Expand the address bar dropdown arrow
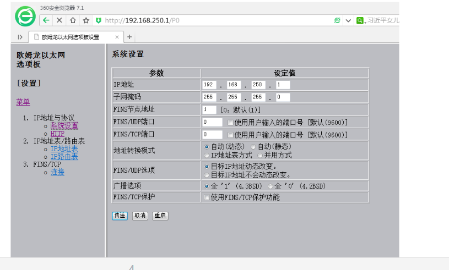The width and height of the screenshot is (449, 270). (x=348, y=20)
